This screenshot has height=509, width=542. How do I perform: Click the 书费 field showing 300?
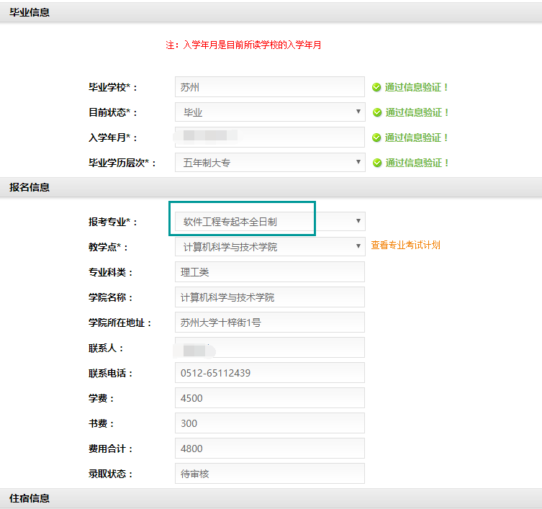click(269, 423)
